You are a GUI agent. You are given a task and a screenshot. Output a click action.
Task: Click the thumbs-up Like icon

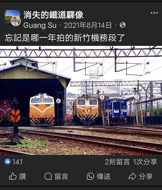pos(13,176)
